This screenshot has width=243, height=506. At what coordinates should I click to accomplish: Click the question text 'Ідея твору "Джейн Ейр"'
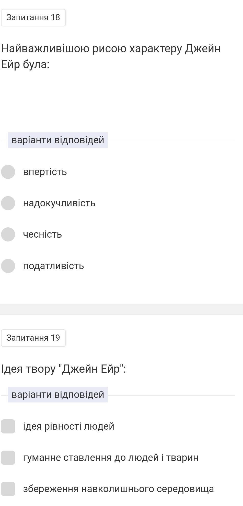(x=64, y=369)
